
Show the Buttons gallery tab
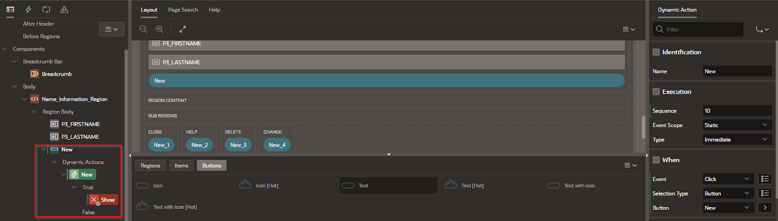212,166
